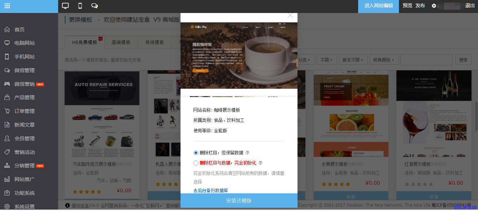Click help icon beside 完全初始化 option
The image size is (478, 211).
tap(260, 163)
